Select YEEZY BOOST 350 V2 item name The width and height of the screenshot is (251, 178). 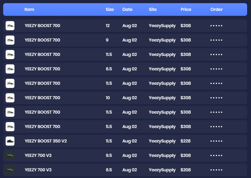[x=46, y=141]
